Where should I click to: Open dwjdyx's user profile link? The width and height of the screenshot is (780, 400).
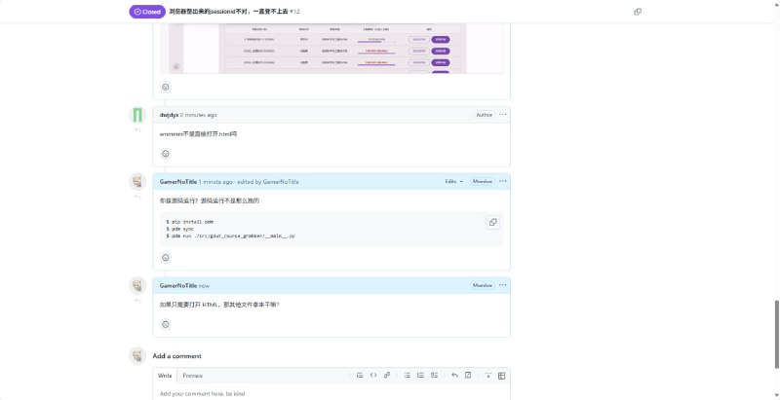click(169, 115)
